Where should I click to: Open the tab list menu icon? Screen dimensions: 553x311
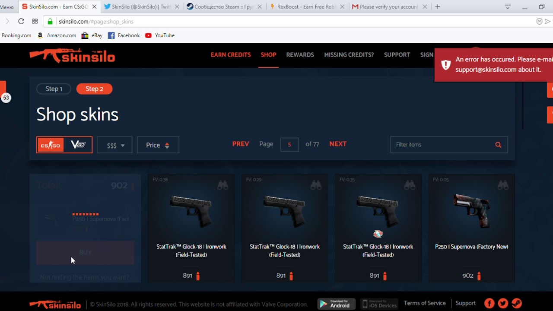click(508, 6)
